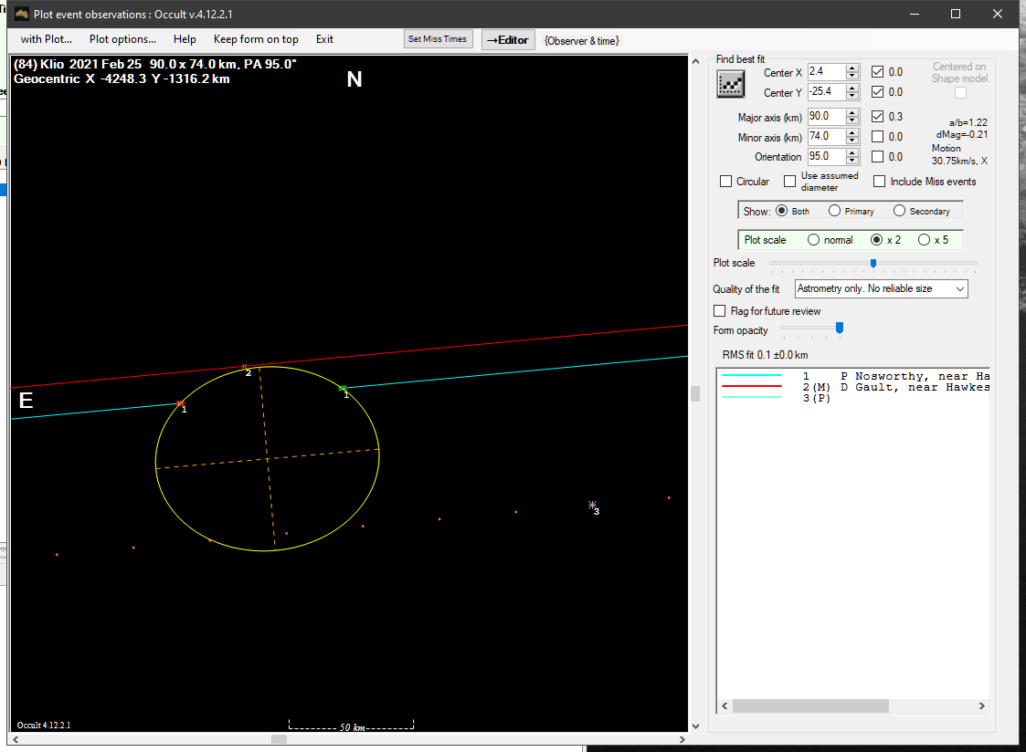Select the Show Both radio button
Viewport: 1026px width, 752px height.
781,211
